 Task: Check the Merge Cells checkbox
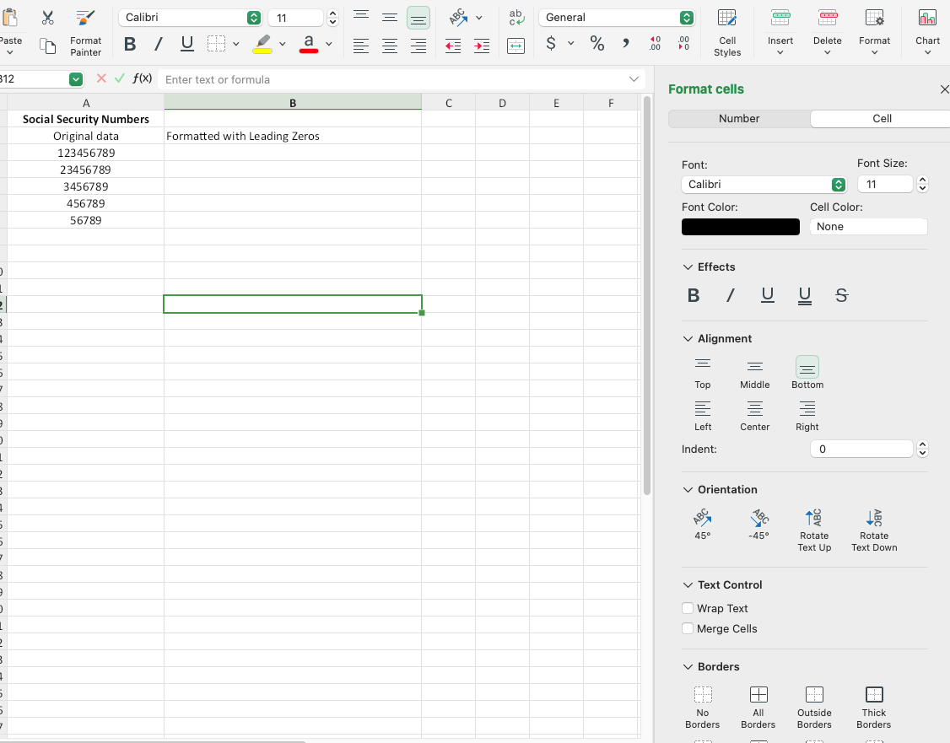tap(688, 628)
